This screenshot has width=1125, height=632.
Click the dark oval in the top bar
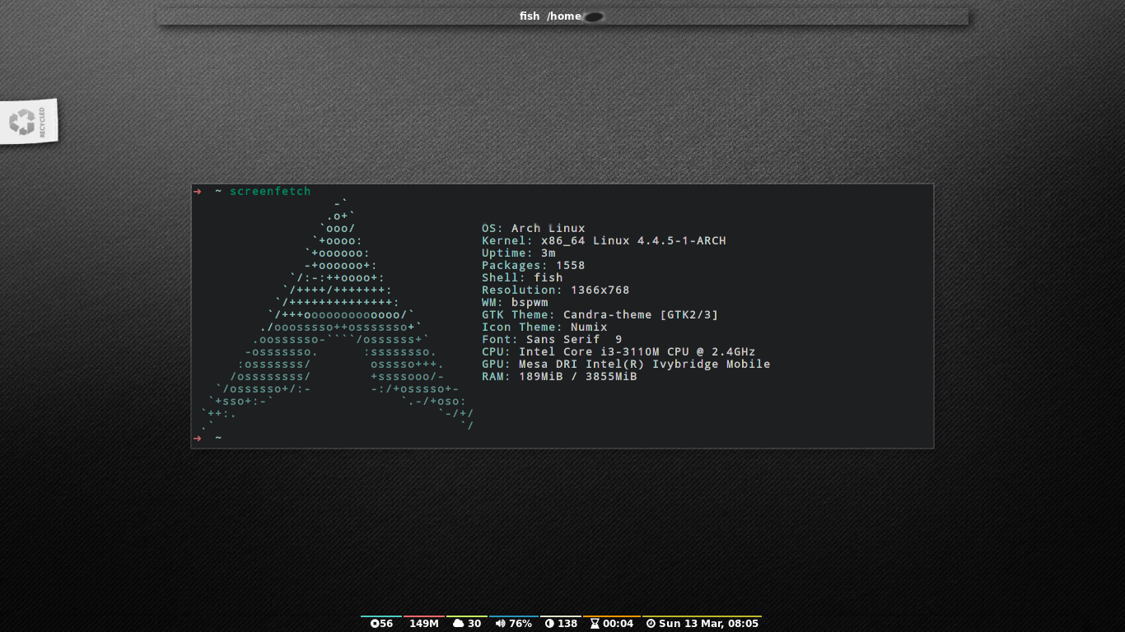(594, 16)
